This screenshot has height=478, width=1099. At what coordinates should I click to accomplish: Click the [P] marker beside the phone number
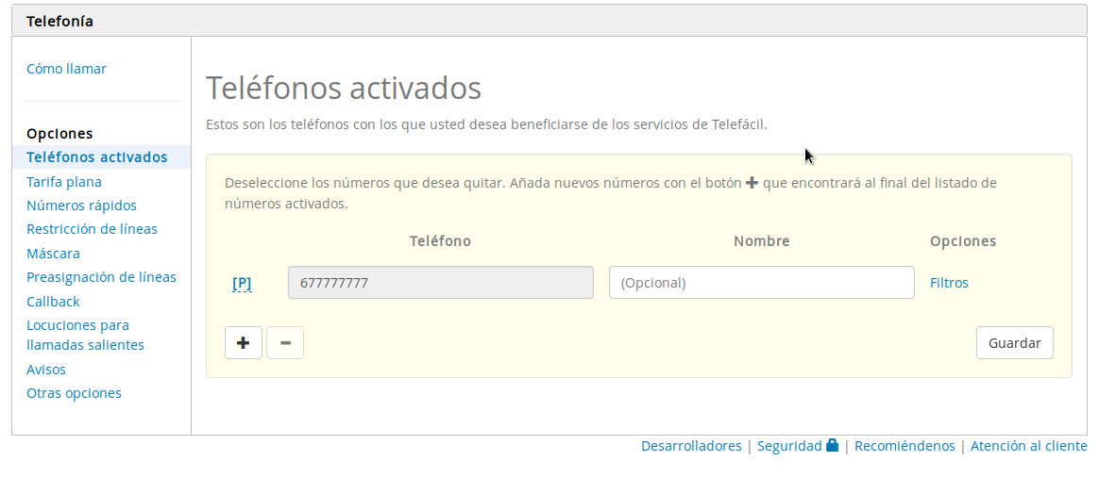(x=242, y=283)
